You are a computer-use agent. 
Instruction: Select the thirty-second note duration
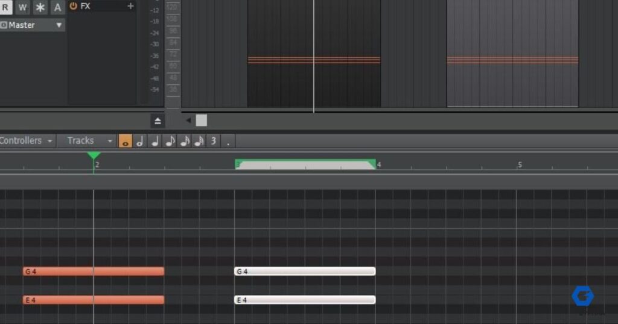coord(199,141)
